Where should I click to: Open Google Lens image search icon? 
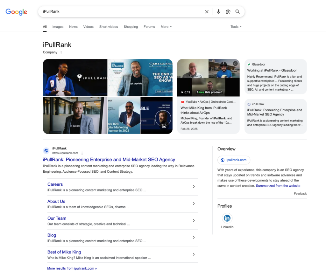click(228, 12)
